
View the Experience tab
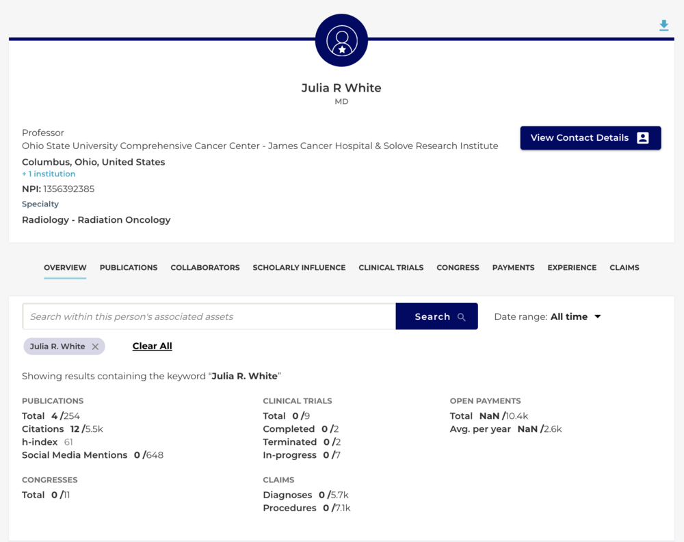572,267
